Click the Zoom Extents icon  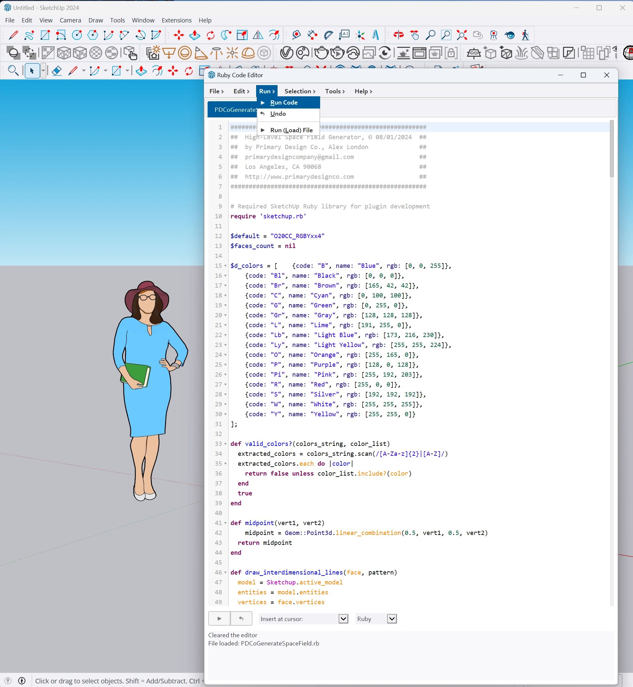[462, 35]
